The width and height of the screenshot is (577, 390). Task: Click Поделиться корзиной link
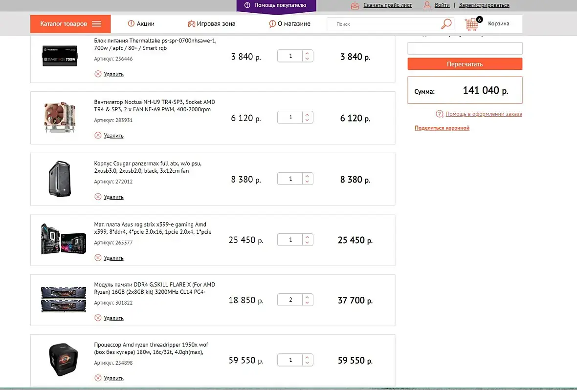point(442,128)
